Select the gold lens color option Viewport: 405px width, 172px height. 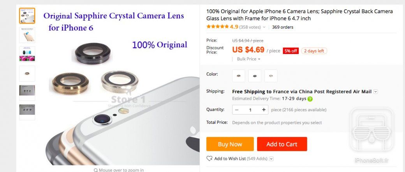pos(238,76)
